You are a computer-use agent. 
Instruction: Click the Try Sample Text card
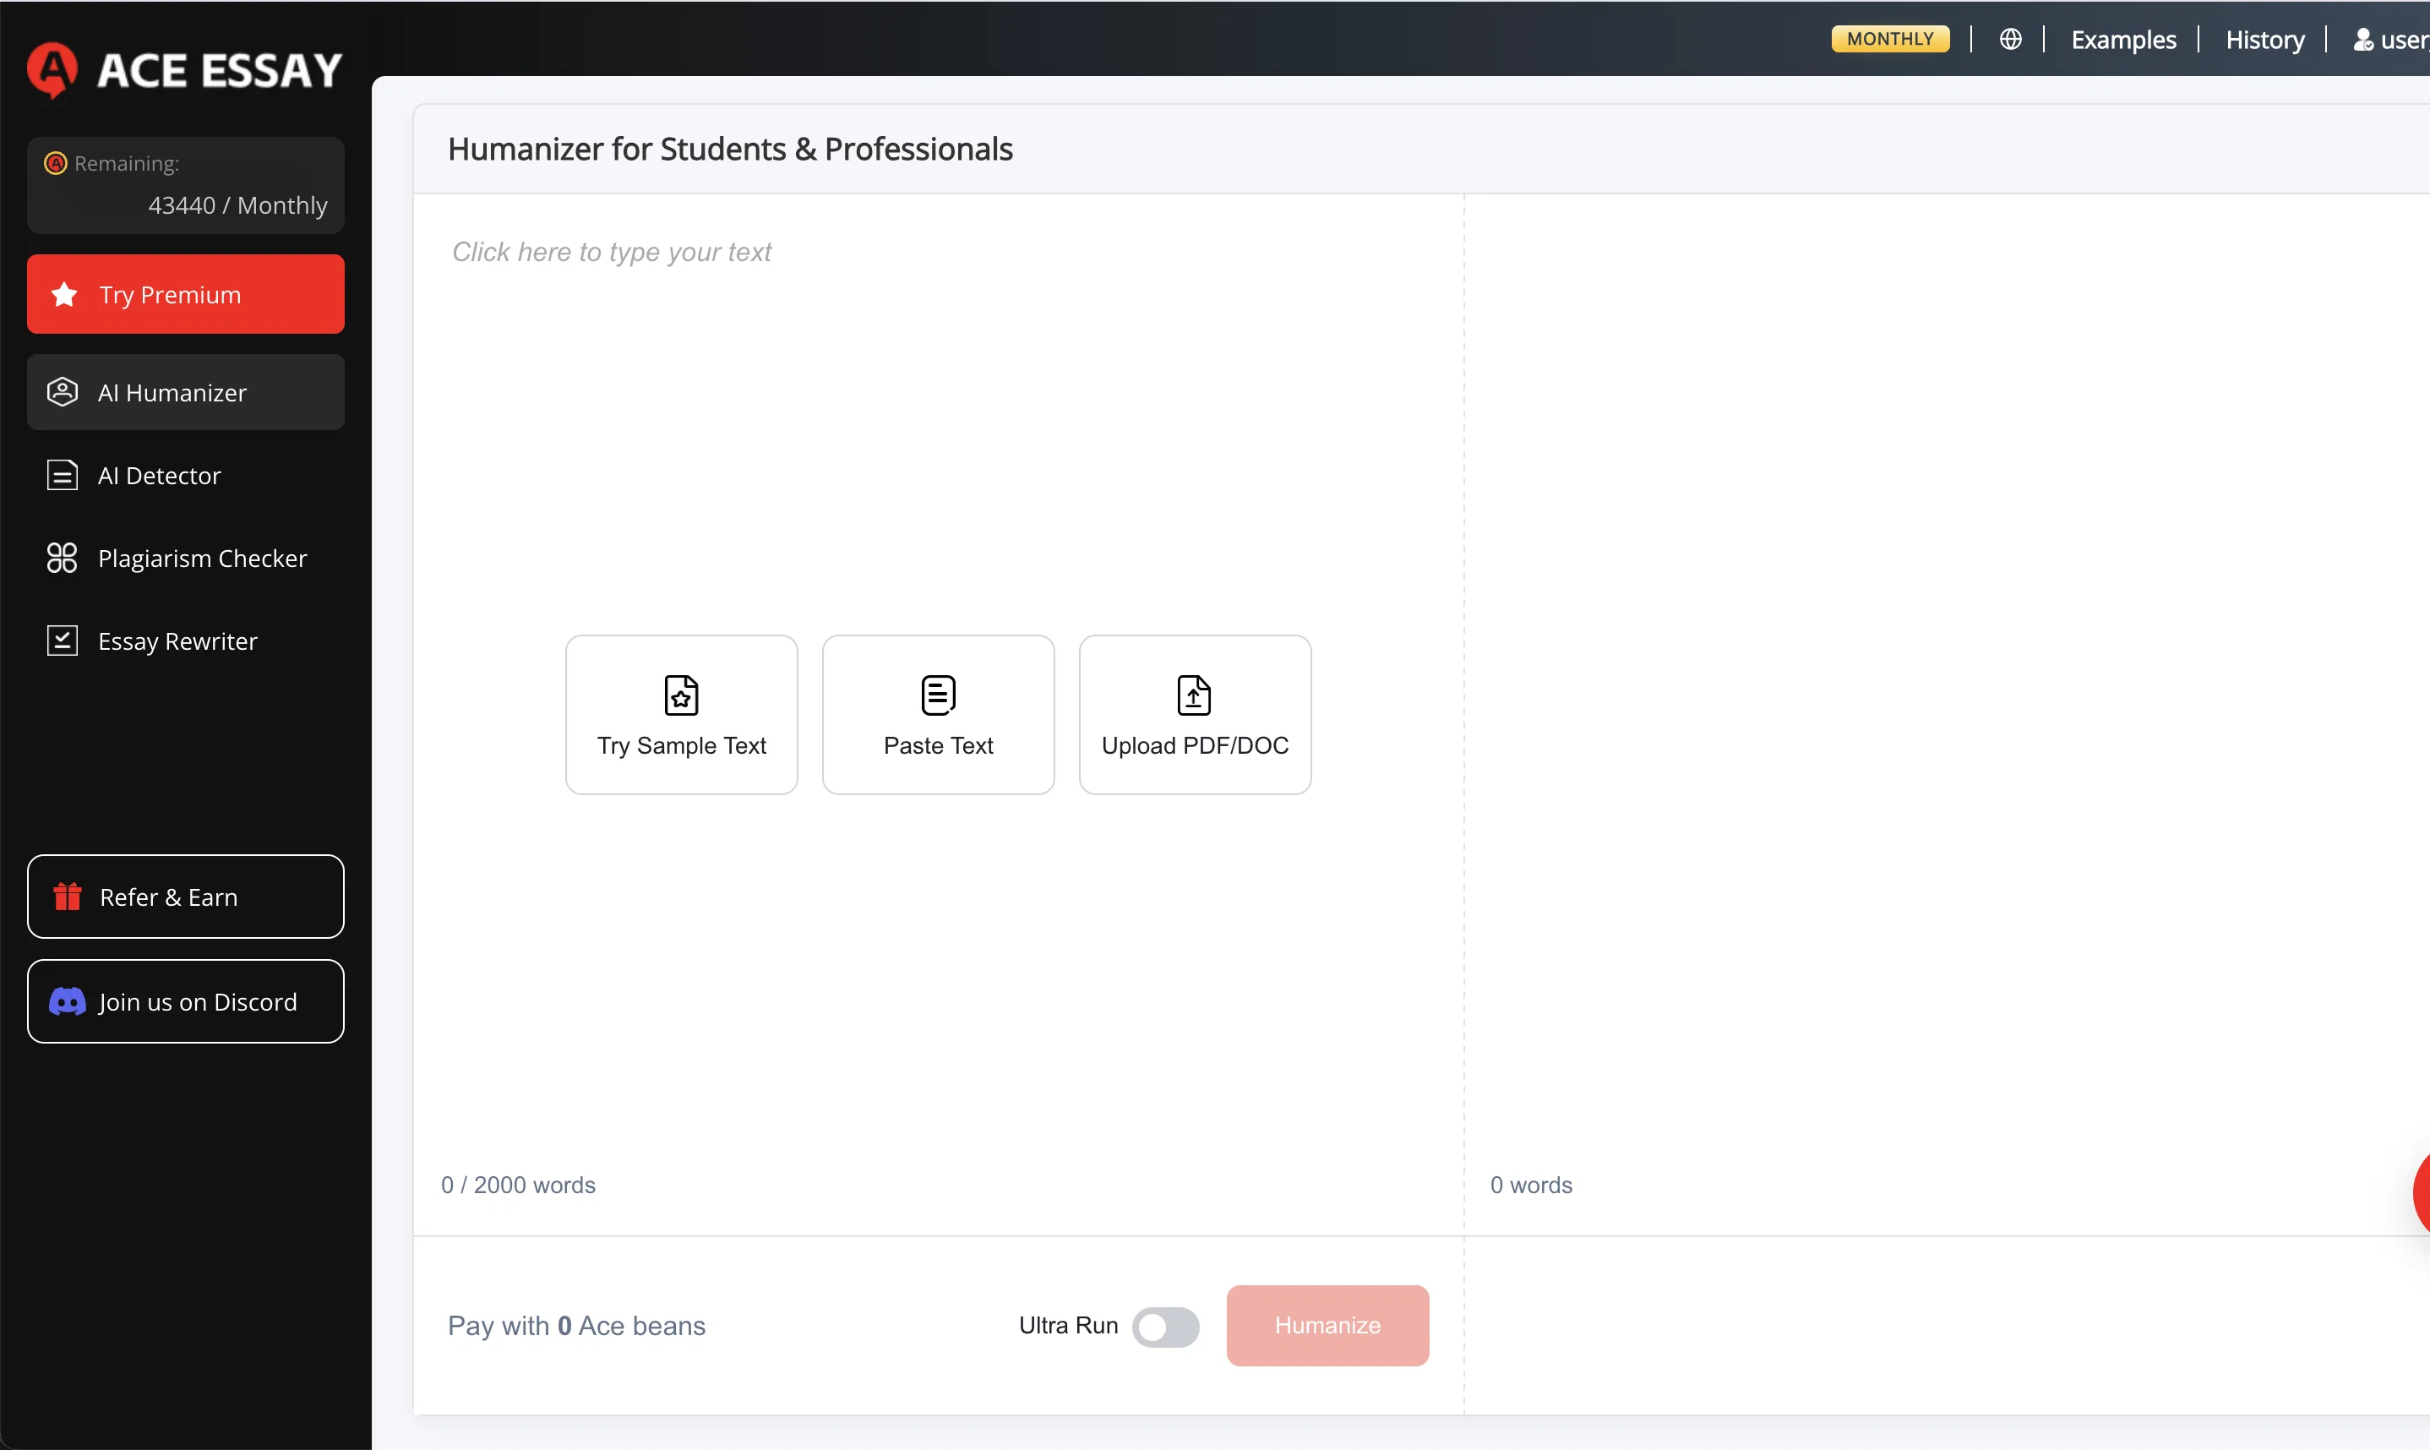pyautogui.click(x=682, y=714)
